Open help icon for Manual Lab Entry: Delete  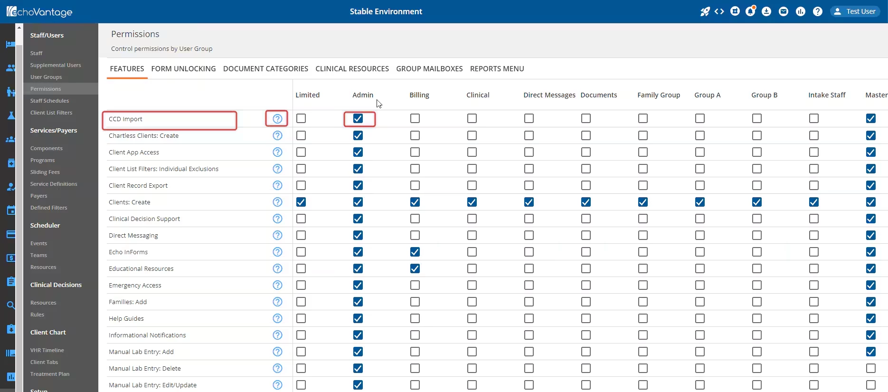pos(278,368)
